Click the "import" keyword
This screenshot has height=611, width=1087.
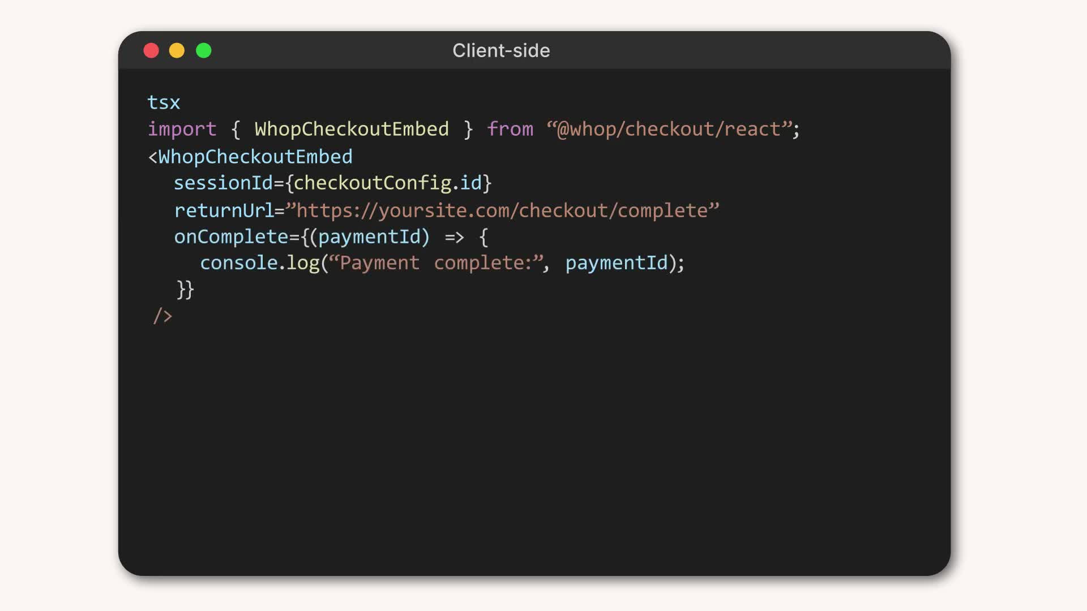[x=182, y=130]
